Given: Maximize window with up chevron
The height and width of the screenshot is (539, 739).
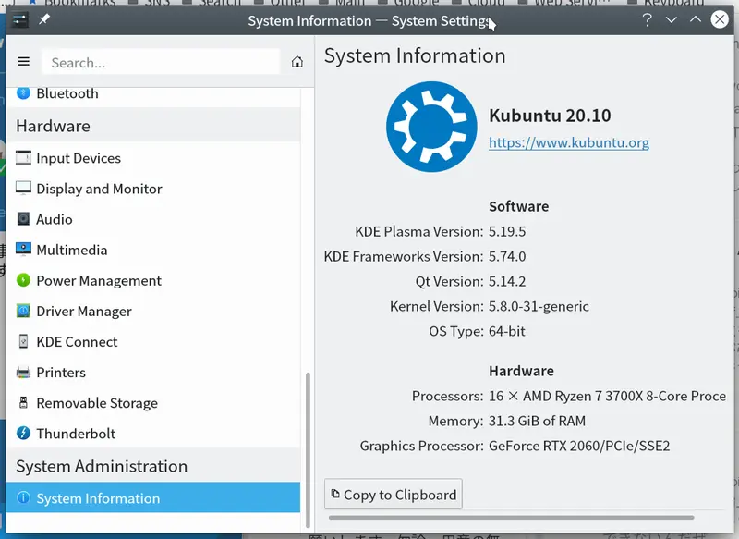Looking at the screenshot, I should coord(696,19).
